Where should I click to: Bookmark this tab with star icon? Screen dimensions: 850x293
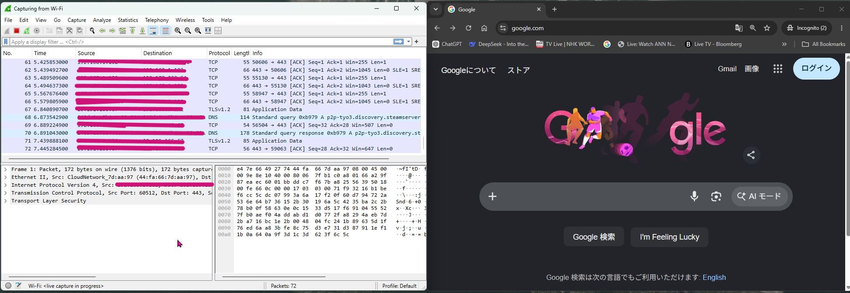coord(767,28)
